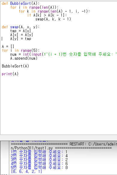117x175 pixels.
Task: Click the 'A[x] = A[y]' line
Action: pos(22,35)
